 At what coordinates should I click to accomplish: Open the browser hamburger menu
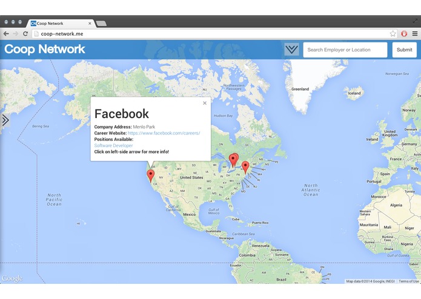[x=415, y=34]
